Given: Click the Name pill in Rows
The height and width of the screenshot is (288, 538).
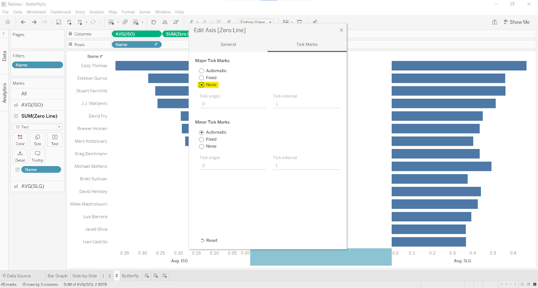Looking at the screenshot, I should 137,45.
